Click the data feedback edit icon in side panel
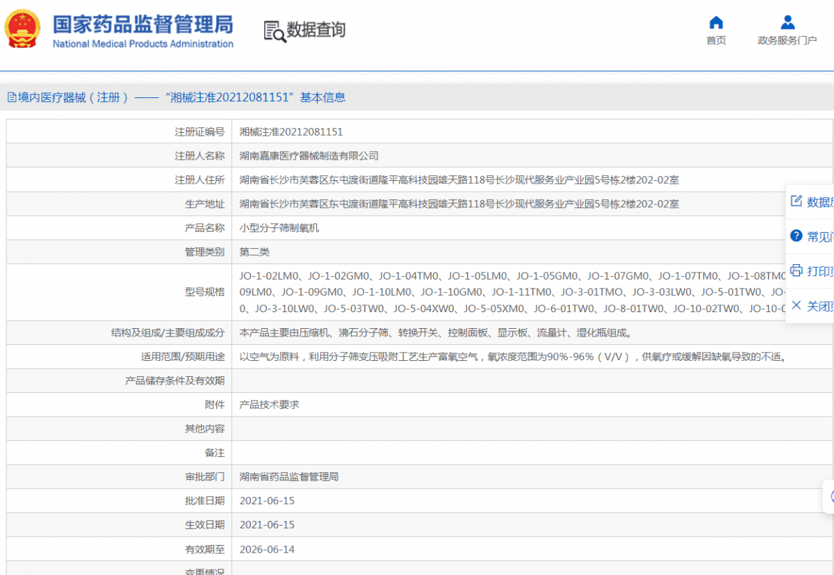This screenshot has width=834, height=575. [x=796, y=201]
